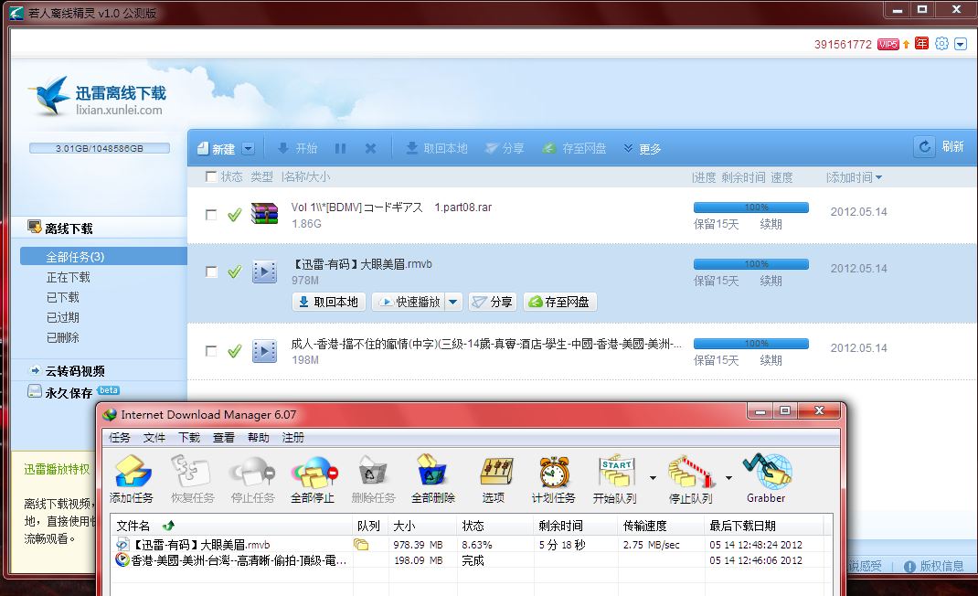Click video icon of the 198M task
The image size is (978, 596).
pyautogui.click(x=264, y=351)
